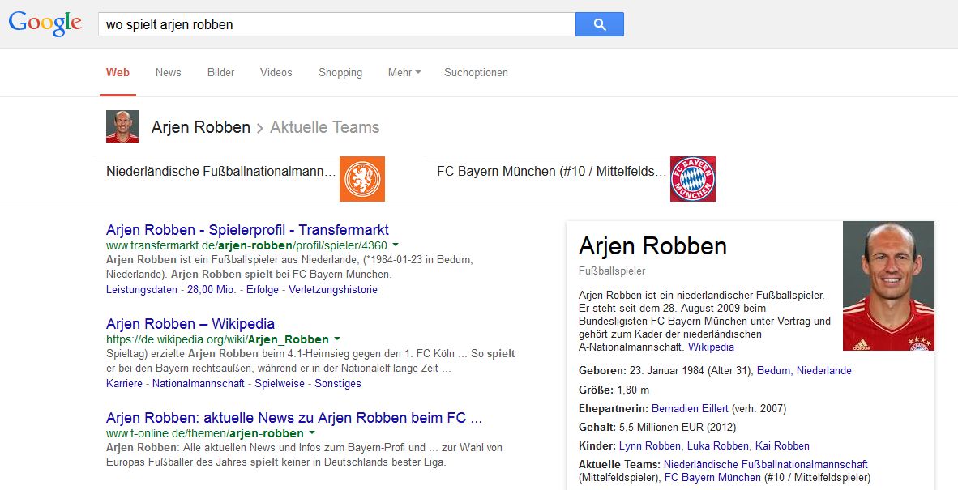Image resolution: width=958 pixels, height=490 pixels.
Task: Open Transfermarkt Spielerprofil result
Action: (x=247, y=230)
